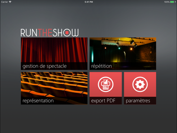This screenshot has width=177, height=133.
Task: Tap the Wi-Fi status icon
Action: [x=10, y=2]
